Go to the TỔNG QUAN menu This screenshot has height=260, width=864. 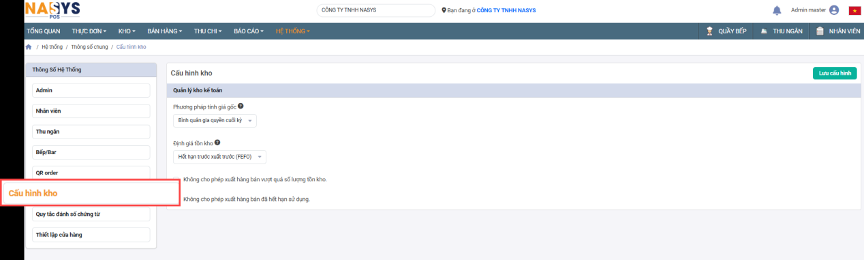click(x=43, y=31)
